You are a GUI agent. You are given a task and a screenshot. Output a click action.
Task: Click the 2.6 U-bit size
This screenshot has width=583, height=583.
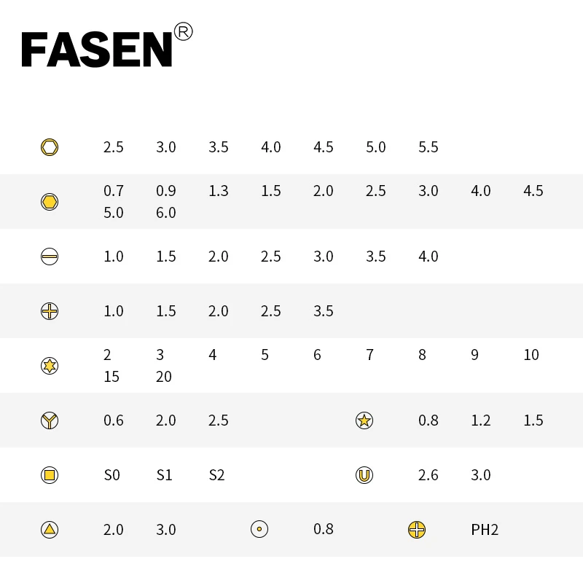click(x=429, y=475)
